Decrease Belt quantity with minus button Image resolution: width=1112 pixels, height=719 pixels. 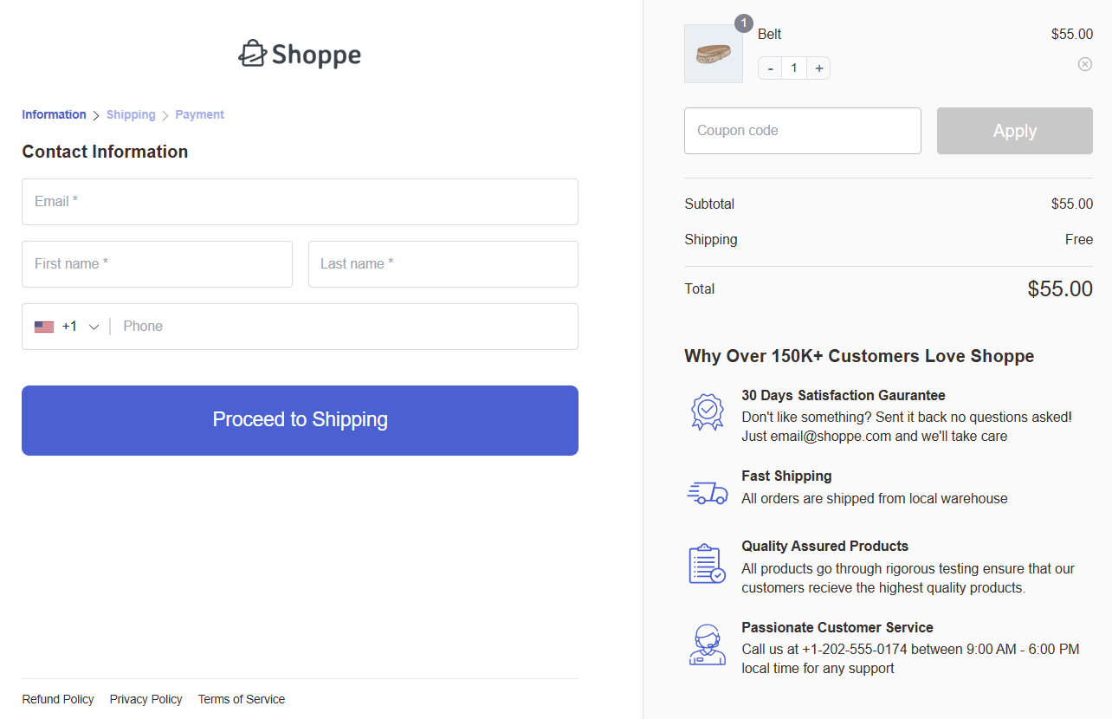pyautogui.click(x=770, y=68)
